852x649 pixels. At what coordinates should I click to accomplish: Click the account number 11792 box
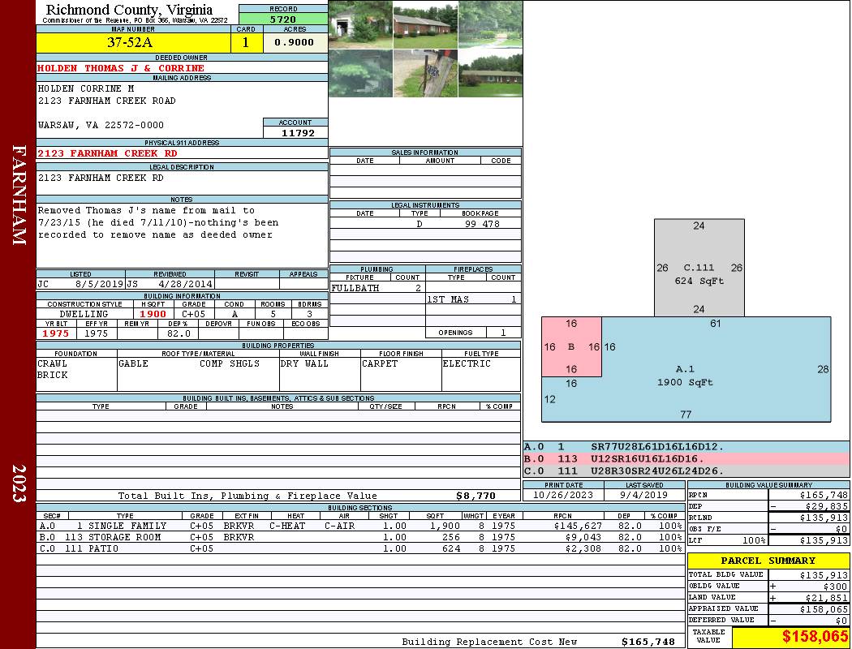pyautogui.click(x=295, y=132)
